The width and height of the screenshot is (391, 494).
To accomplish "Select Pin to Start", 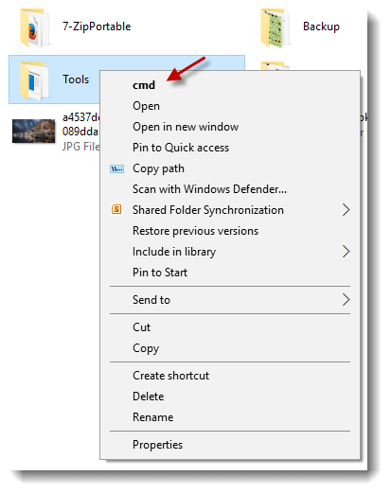I will tap(230, 273).
